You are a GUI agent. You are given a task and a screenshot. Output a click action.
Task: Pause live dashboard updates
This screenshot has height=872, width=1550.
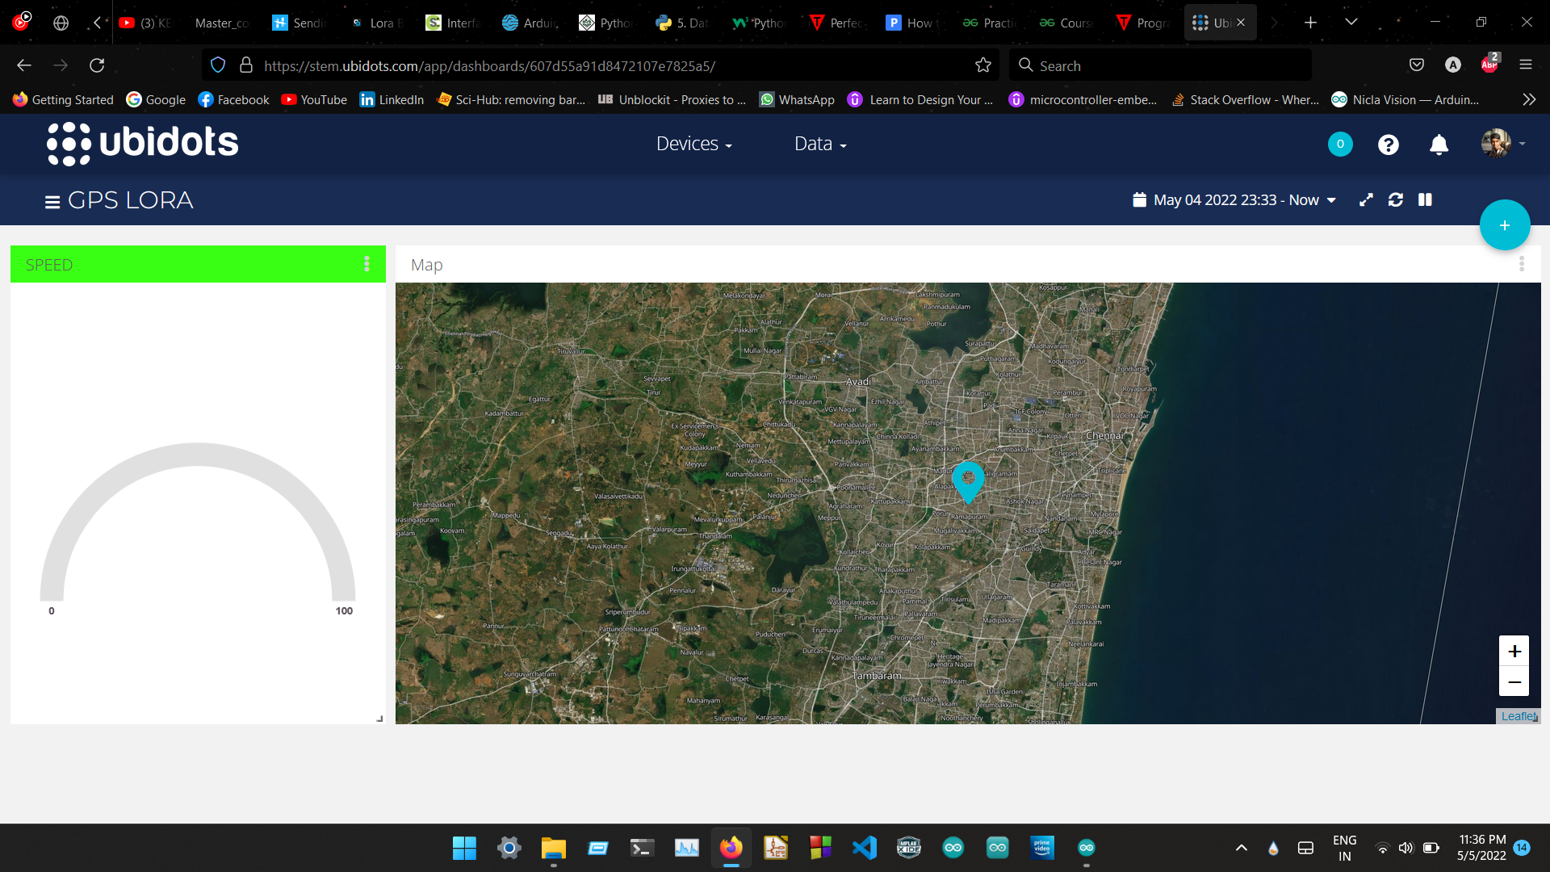click(1426, 199)
